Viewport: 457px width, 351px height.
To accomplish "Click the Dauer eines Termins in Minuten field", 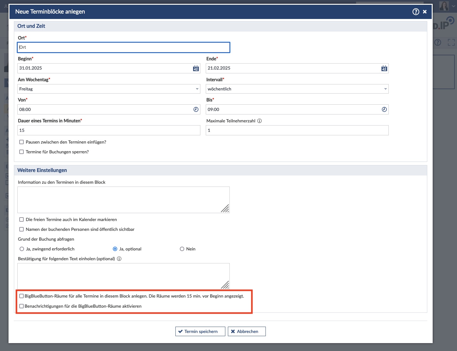I will coord(109,130).
